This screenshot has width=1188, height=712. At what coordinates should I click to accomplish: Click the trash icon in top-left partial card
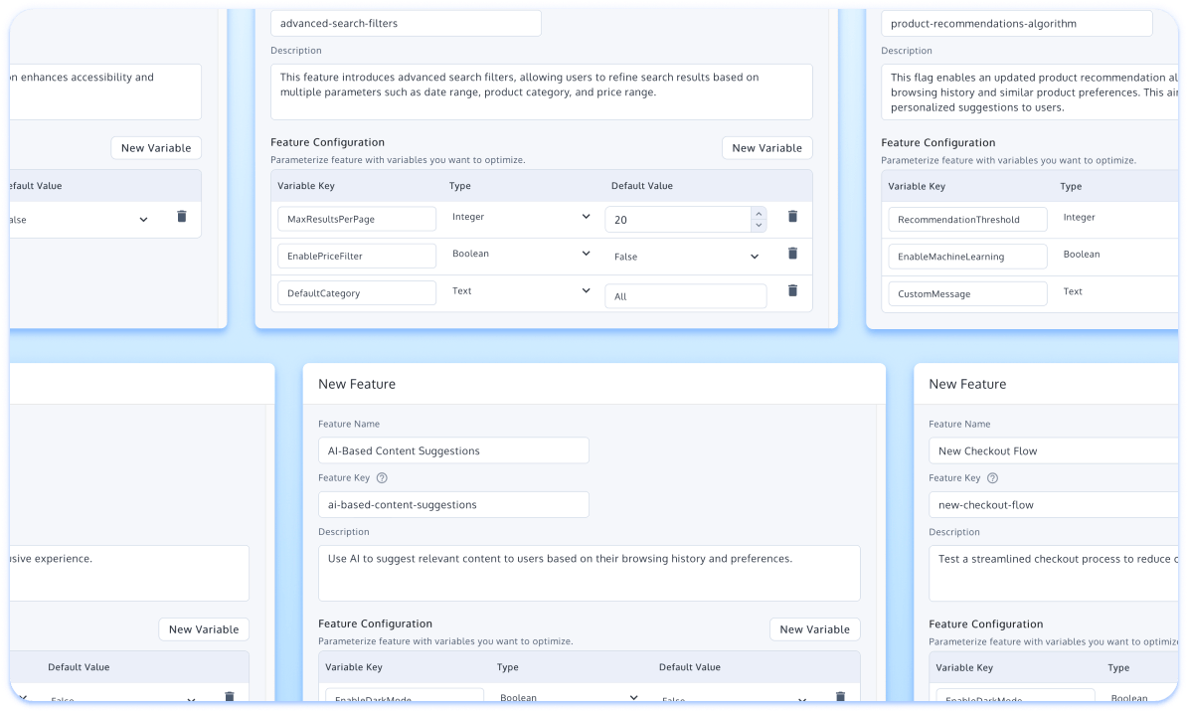tap(182, 217)
